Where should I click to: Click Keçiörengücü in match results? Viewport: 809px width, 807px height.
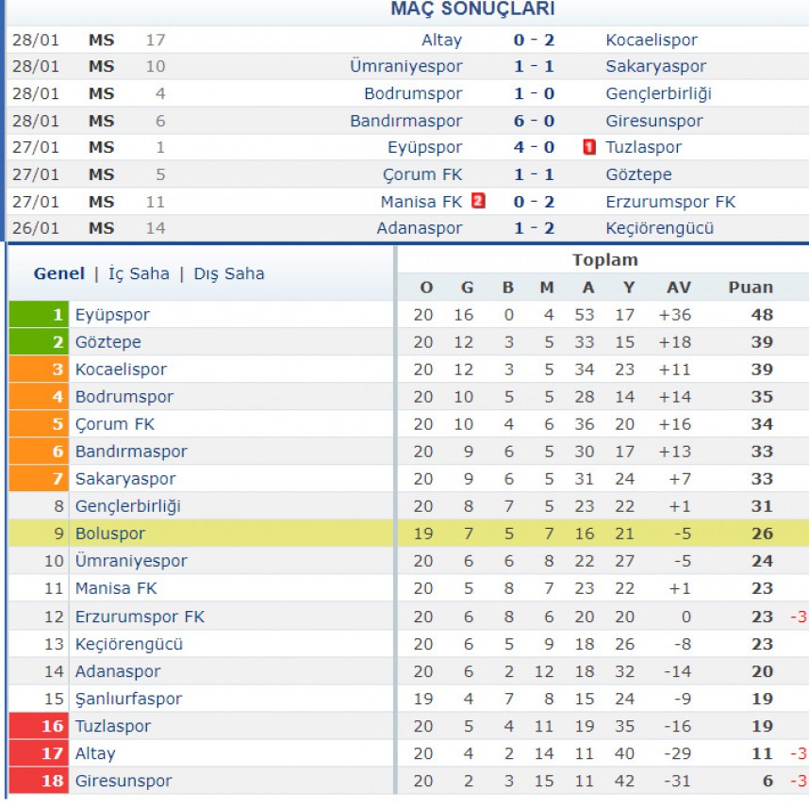659,228
